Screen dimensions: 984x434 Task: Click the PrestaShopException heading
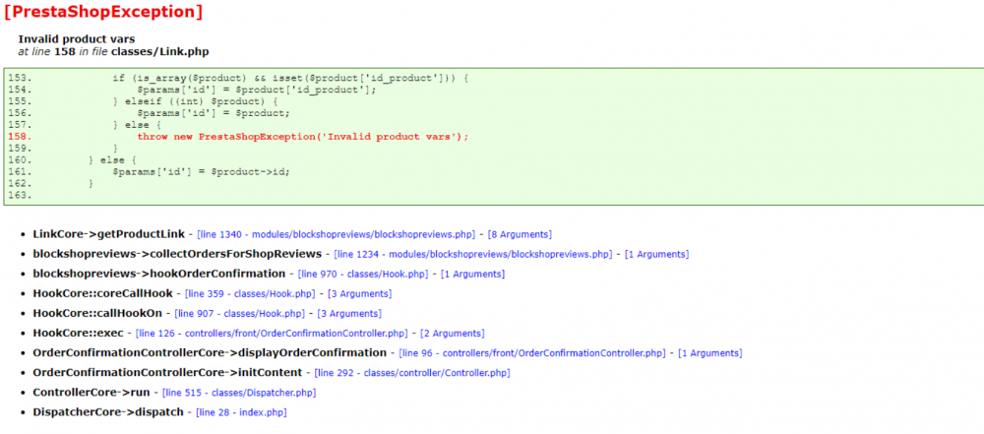pyautogui.click(x=103, y=11)
